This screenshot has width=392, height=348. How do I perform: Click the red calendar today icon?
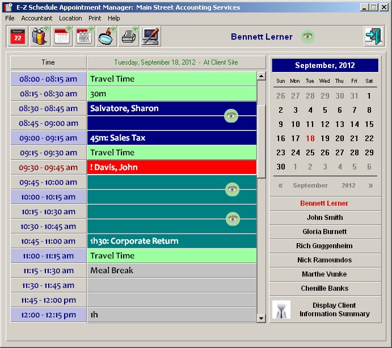point(18,37)
